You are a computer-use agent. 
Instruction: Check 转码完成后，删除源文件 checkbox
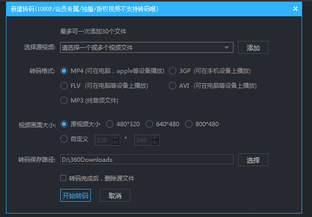63,179
